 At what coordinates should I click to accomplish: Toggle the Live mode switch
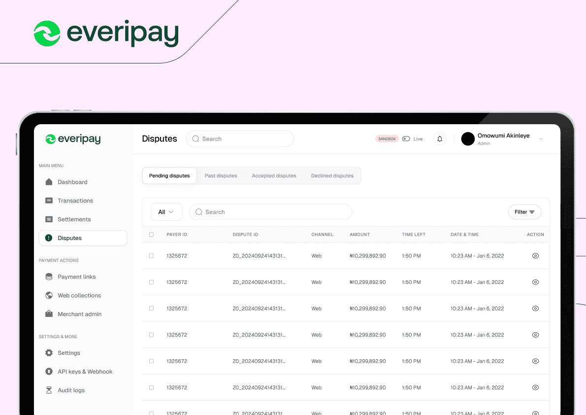(x=406, y=139)
